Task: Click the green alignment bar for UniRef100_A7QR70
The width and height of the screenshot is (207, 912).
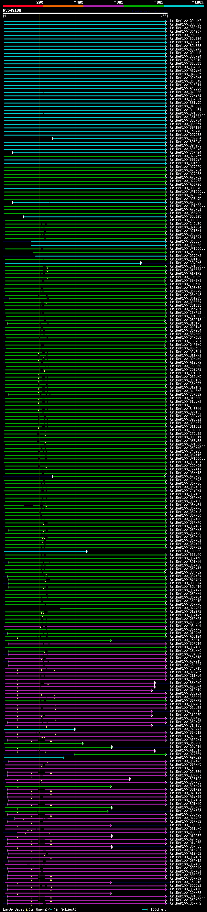Action: click(x=85, y=167)
